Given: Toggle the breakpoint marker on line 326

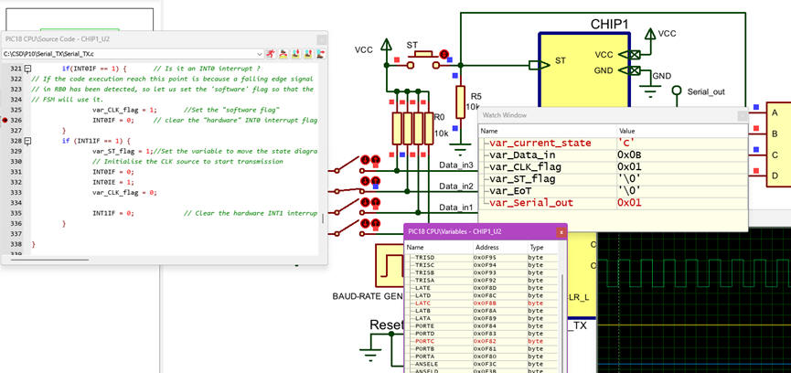Looking at the screenshot, I should coord(5,120).
